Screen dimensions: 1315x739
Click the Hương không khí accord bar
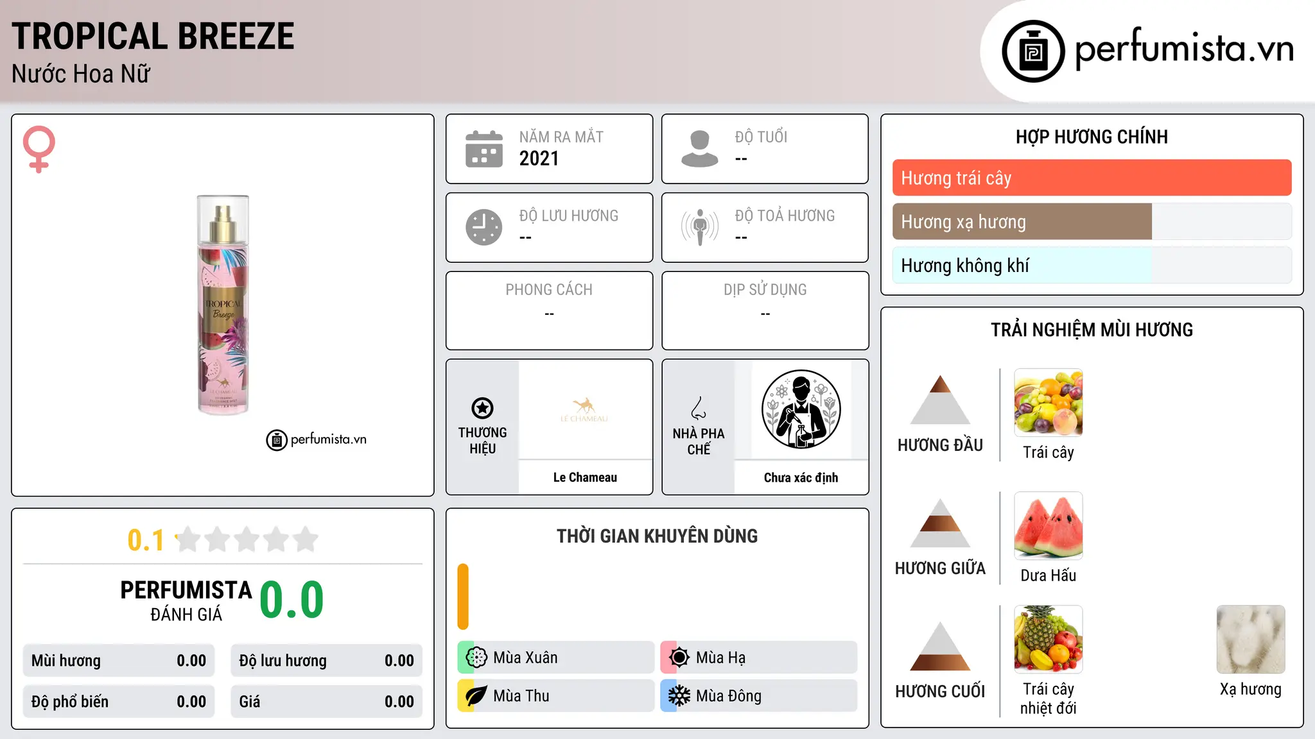(1092, 265)
